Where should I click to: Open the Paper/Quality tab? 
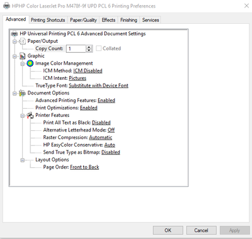click(x=83, y=20)
